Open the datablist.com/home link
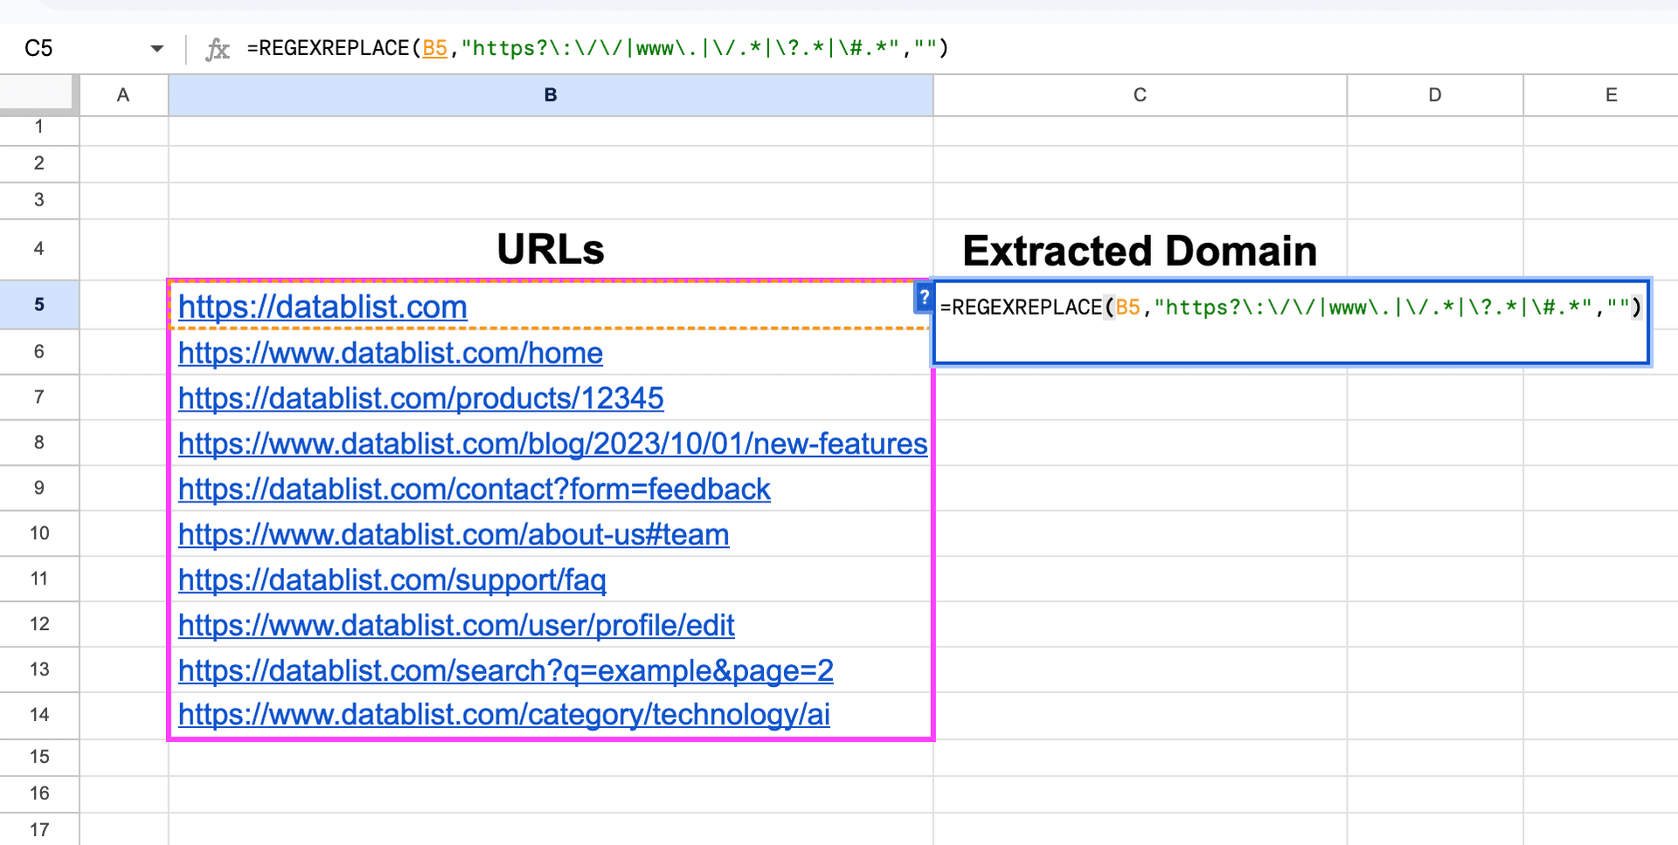1678x845 pixels. tap(390, 353)
